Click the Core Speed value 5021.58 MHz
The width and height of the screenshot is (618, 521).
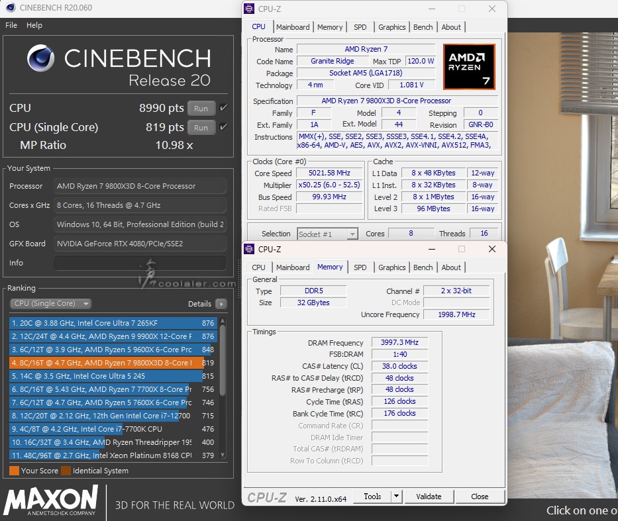[329, 173]
